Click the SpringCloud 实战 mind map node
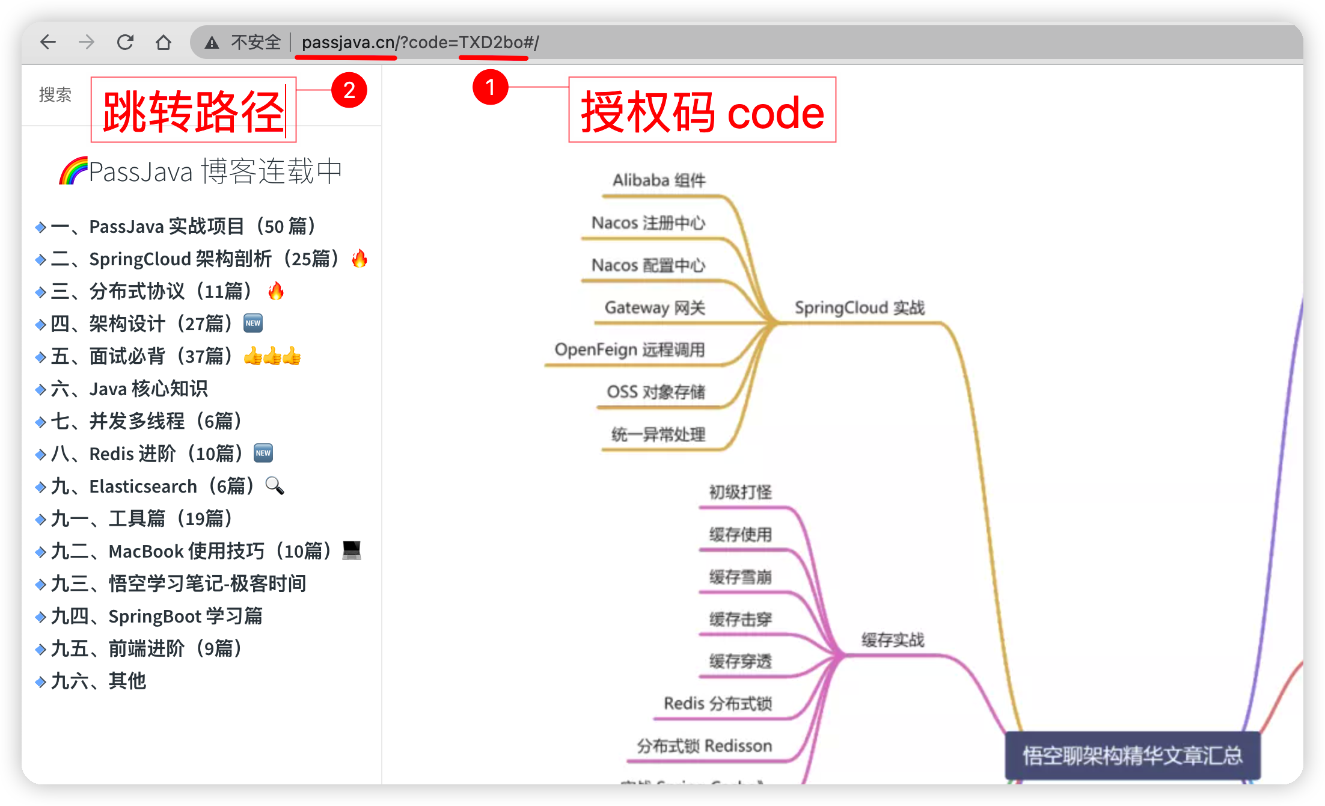1325x806 pixels. coord(860,308)
